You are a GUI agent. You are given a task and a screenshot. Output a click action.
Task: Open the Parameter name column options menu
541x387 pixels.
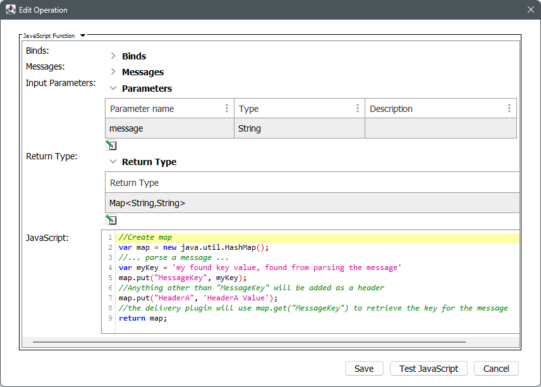[x=227, y=109]
